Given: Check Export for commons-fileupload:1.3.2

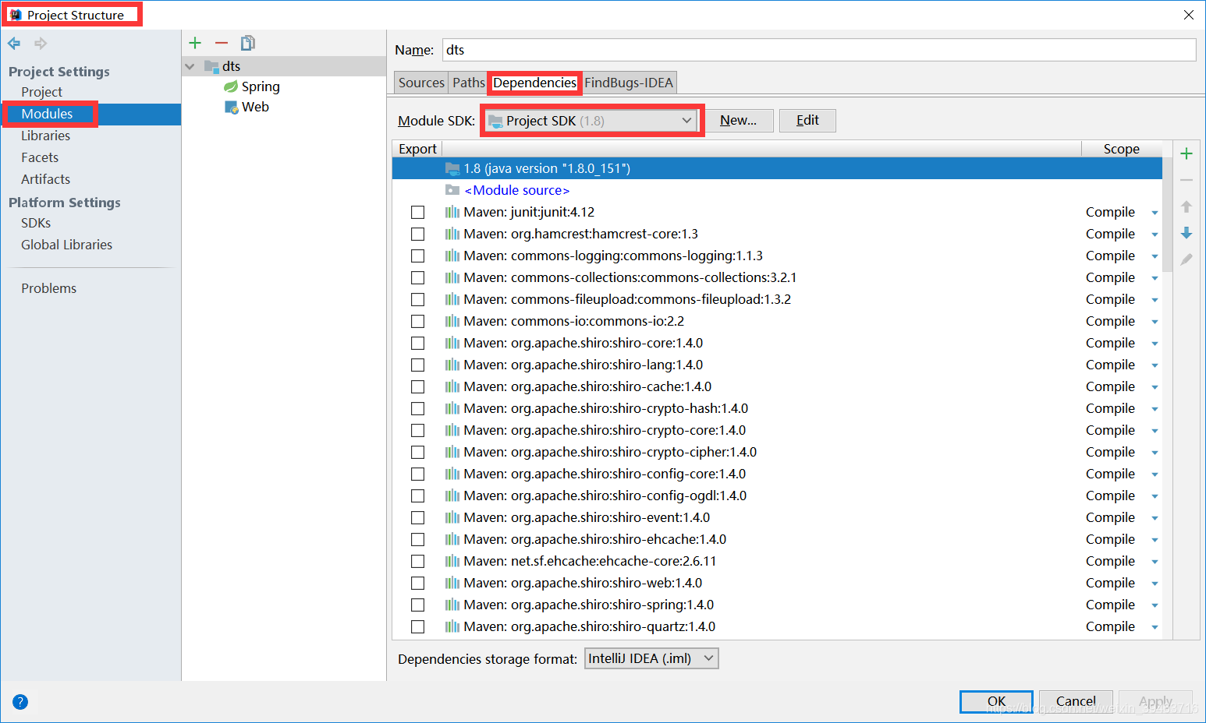Looking at the screenshot, I should coord(418,299).
